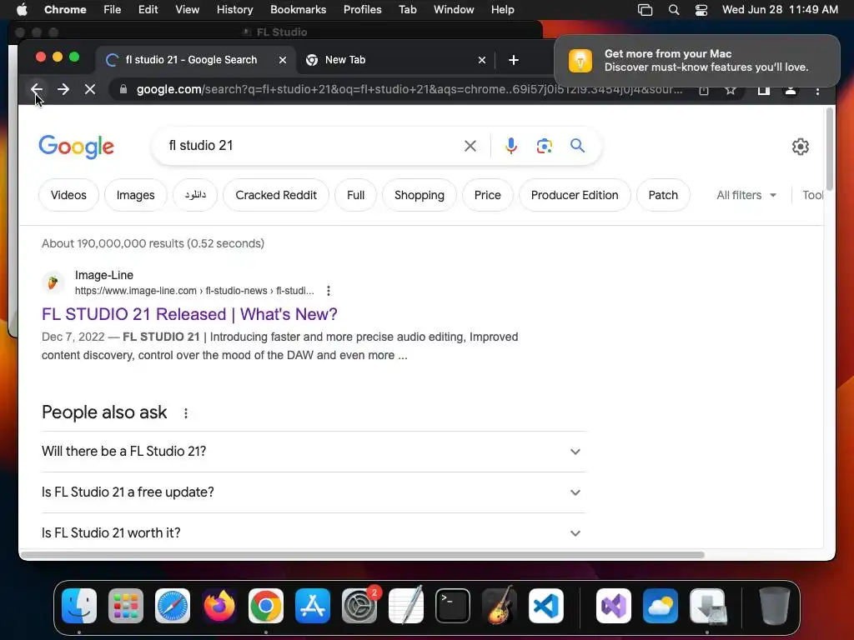Apply the Cracked Reddit filter chip
The height and width of the screenshot is (640, 854).
(x=276, y=195)
